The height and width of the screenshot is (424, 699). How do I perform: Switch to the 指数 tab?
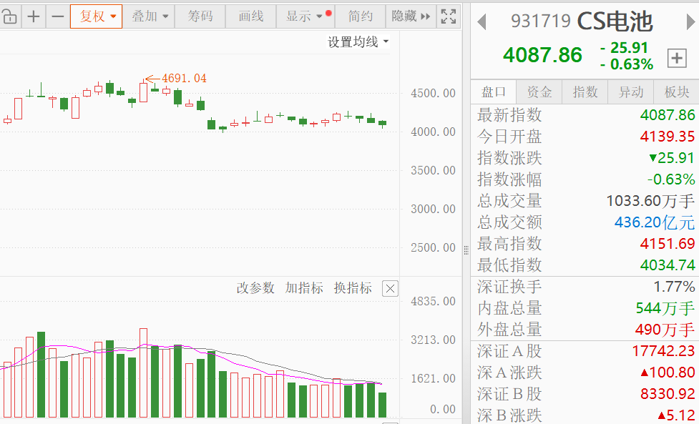tap(585, 92)
